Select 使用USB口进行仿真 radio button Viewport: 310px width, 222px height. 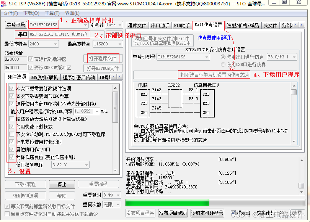click(223, 64)
